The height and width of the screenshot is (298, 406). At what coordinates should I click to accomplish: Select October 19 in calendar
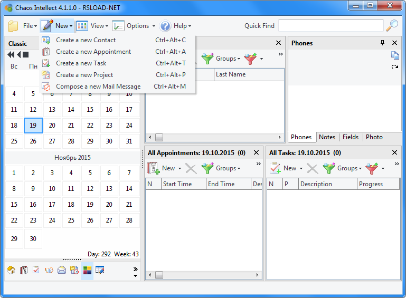click(x=33, y=126)
